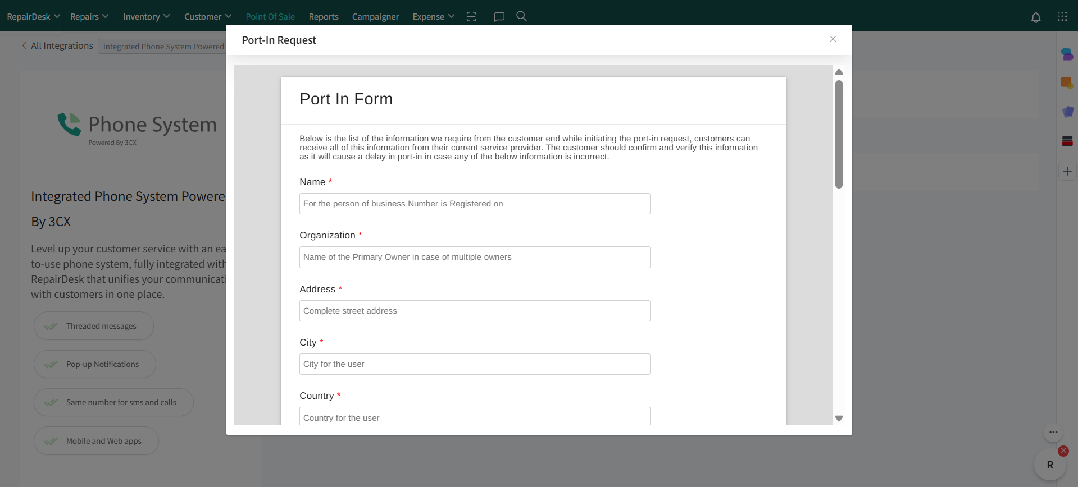Go back to All Integrations
The image size is (1078, 487).
pyautogui.click(x=57, y=46)
